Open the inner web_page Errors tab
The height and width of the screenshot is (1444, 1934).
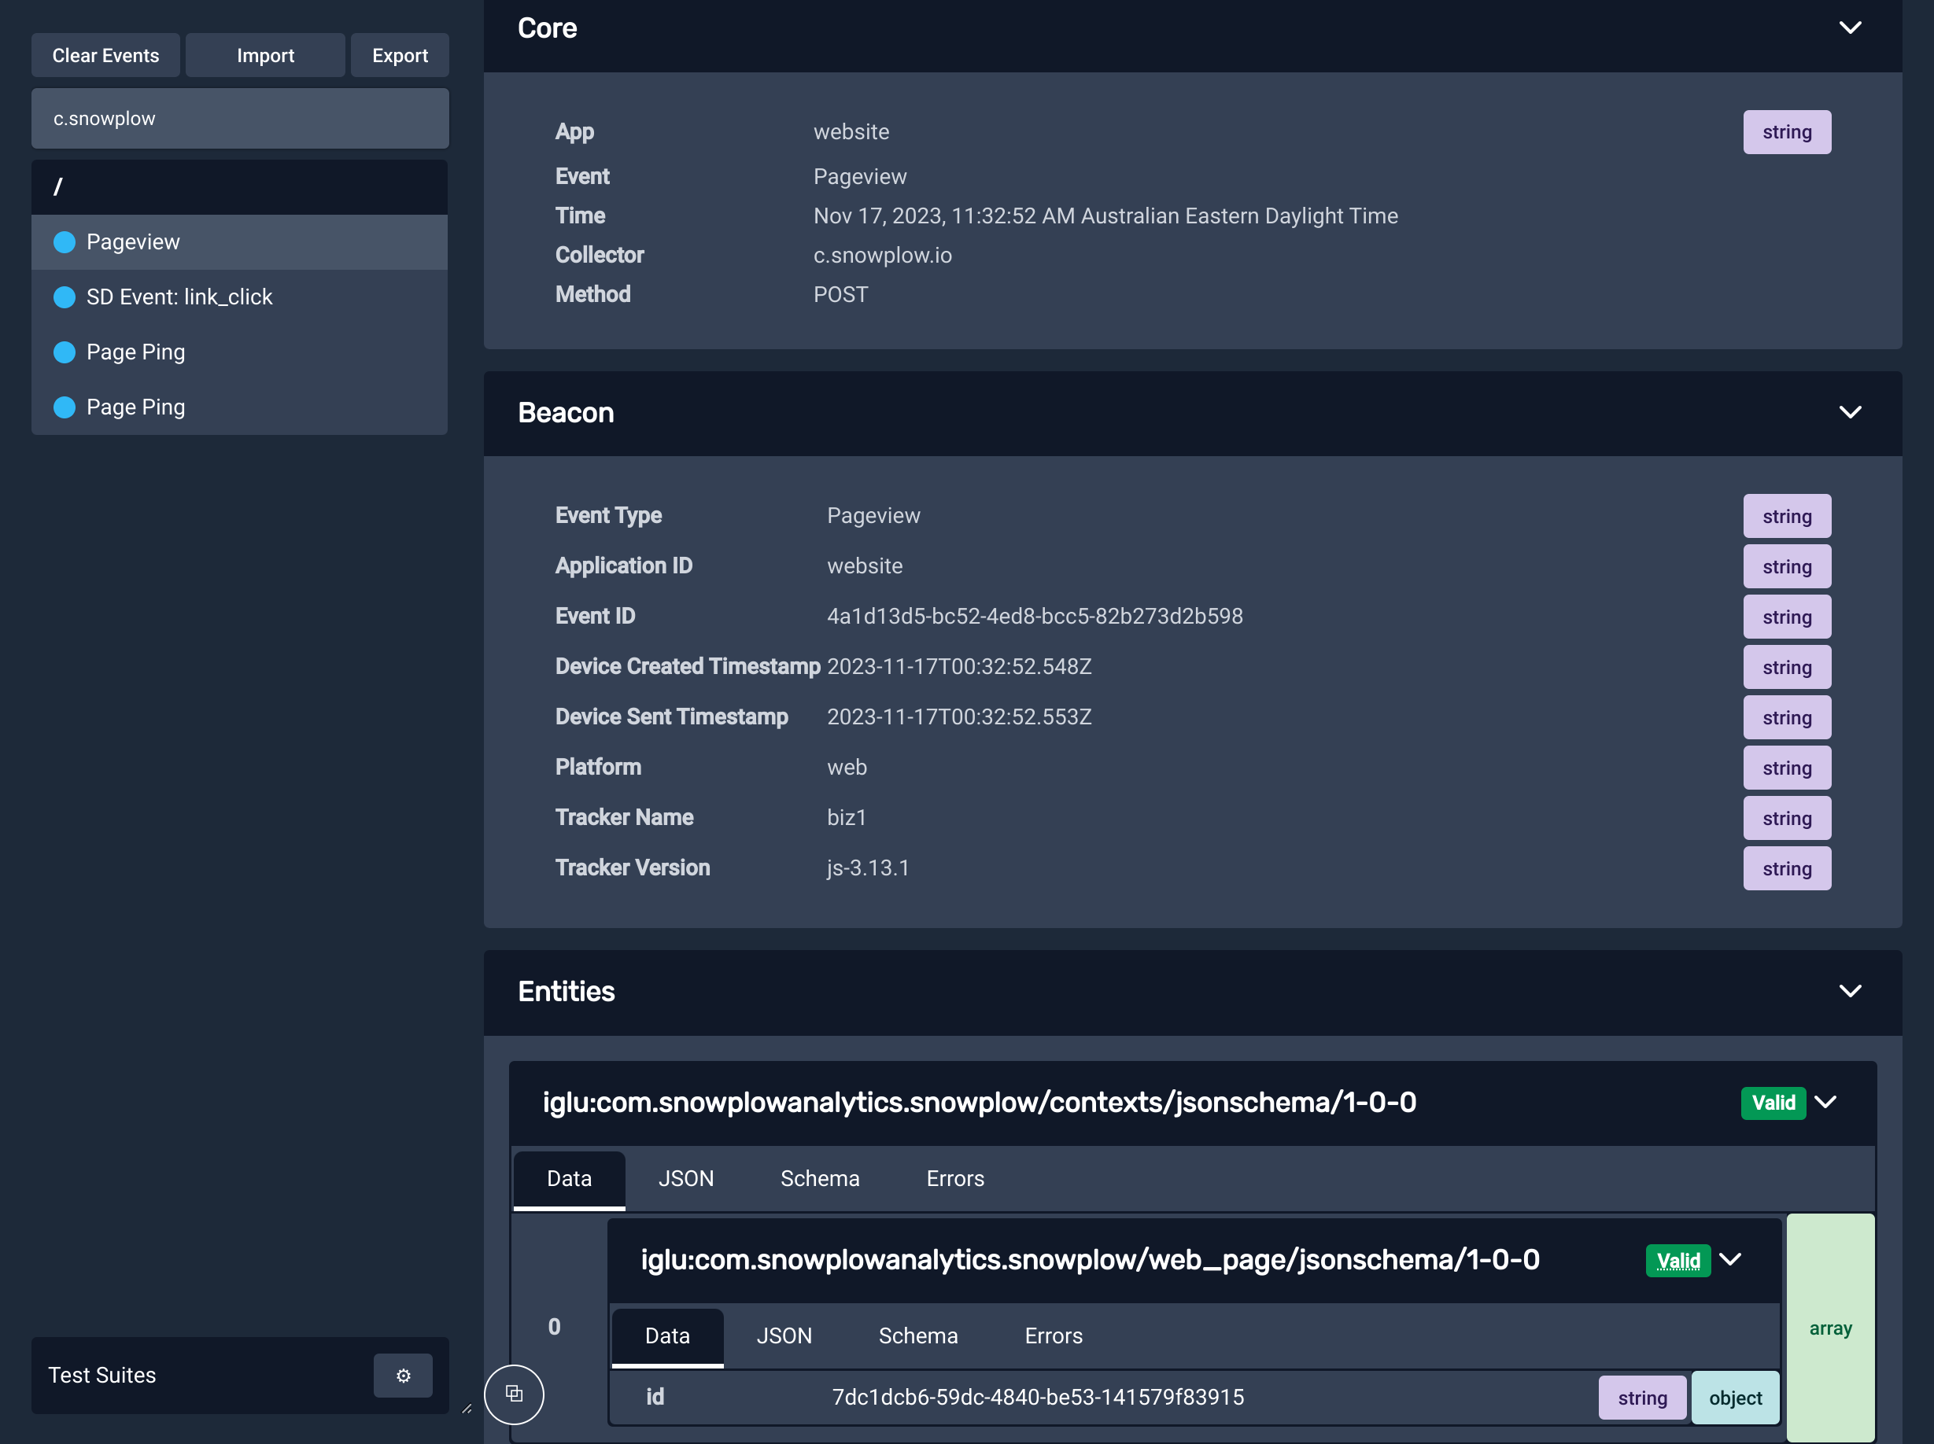pyautogui.click(x=1053, y=1335)
